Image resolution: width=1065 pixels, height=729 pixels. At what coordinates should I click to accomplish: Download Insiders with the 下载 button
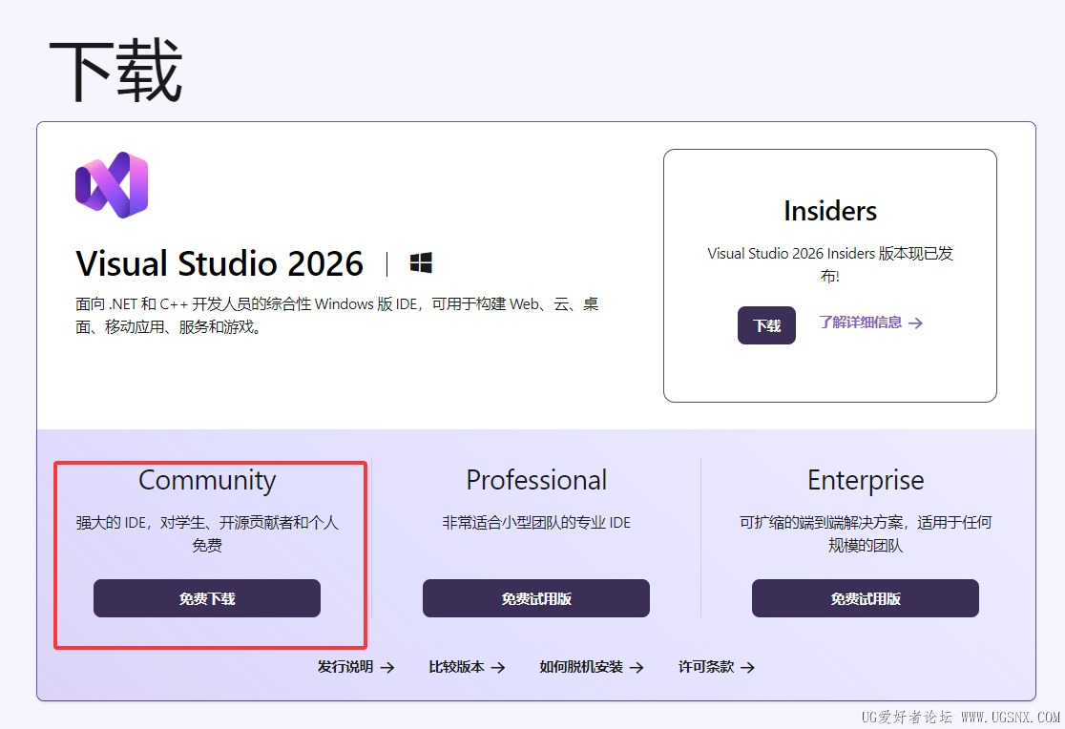coord(767,325)
